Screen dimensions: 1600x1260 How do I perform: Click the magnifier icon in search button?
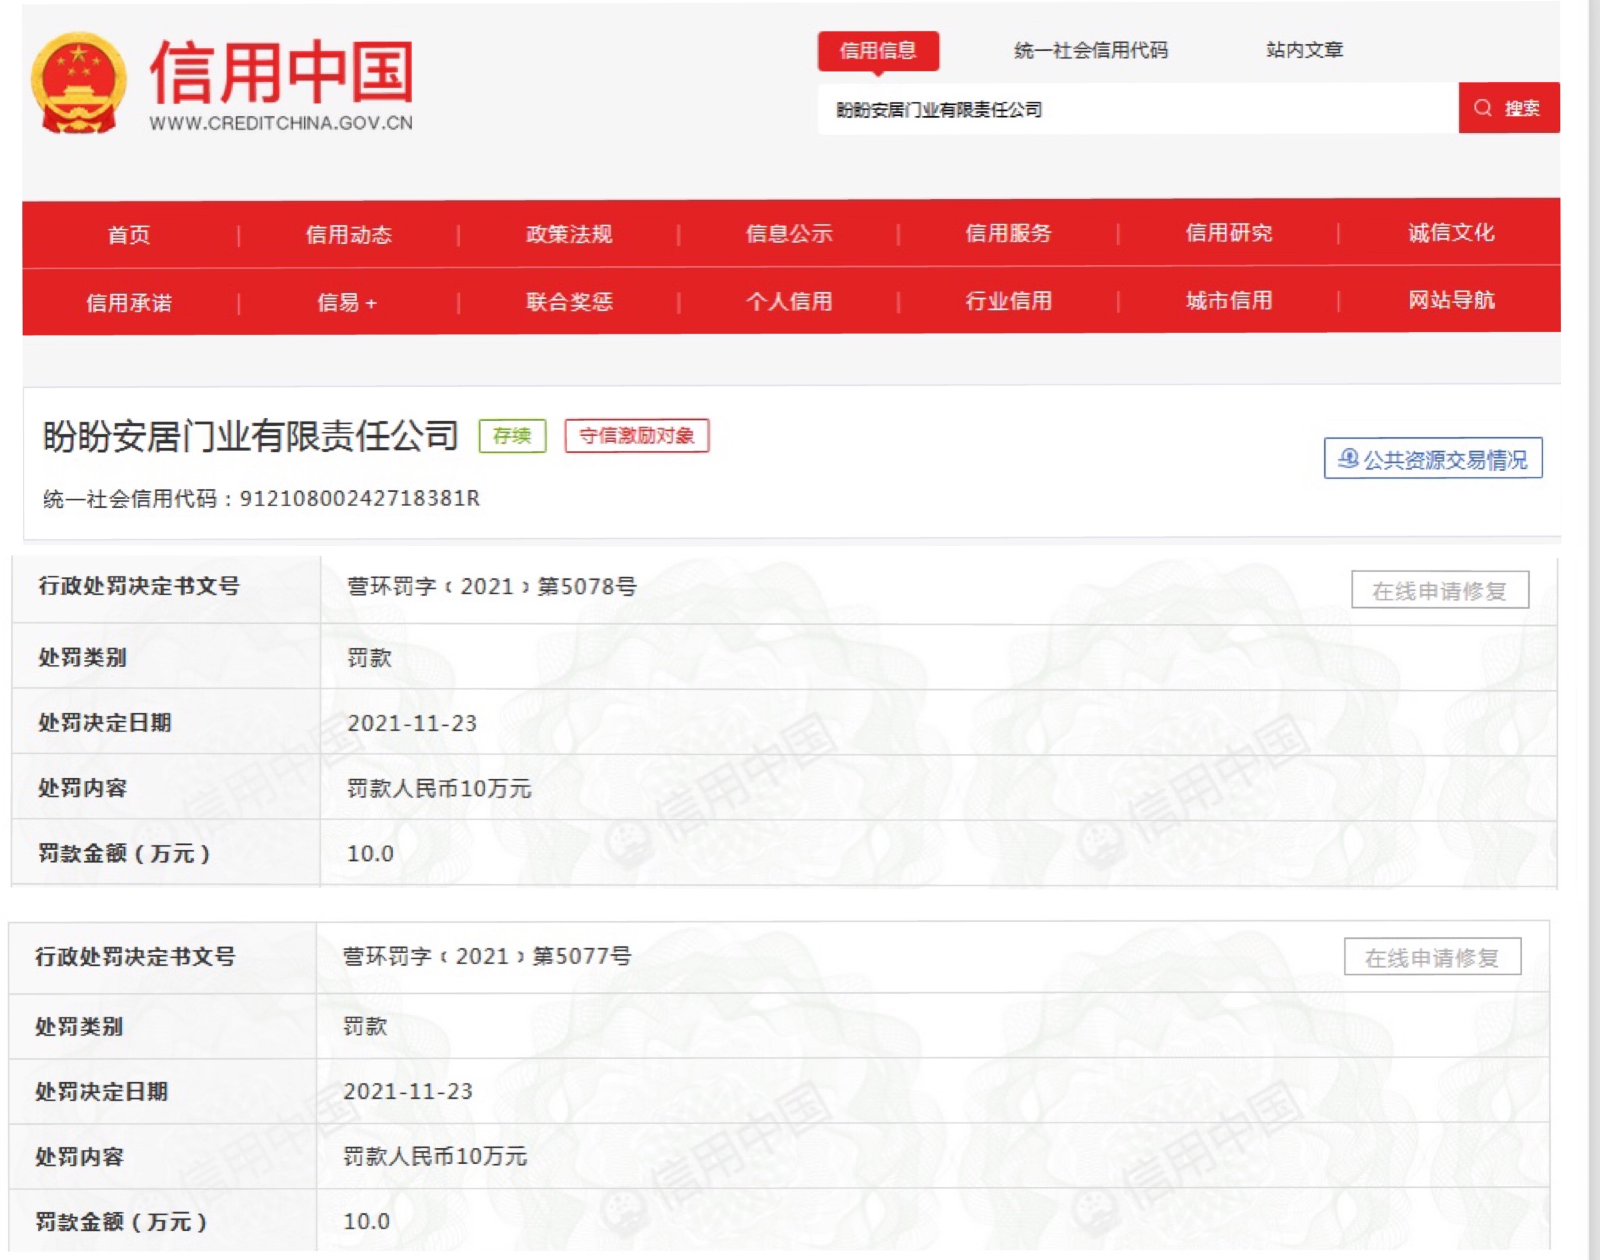click(x=1482, y=108)
